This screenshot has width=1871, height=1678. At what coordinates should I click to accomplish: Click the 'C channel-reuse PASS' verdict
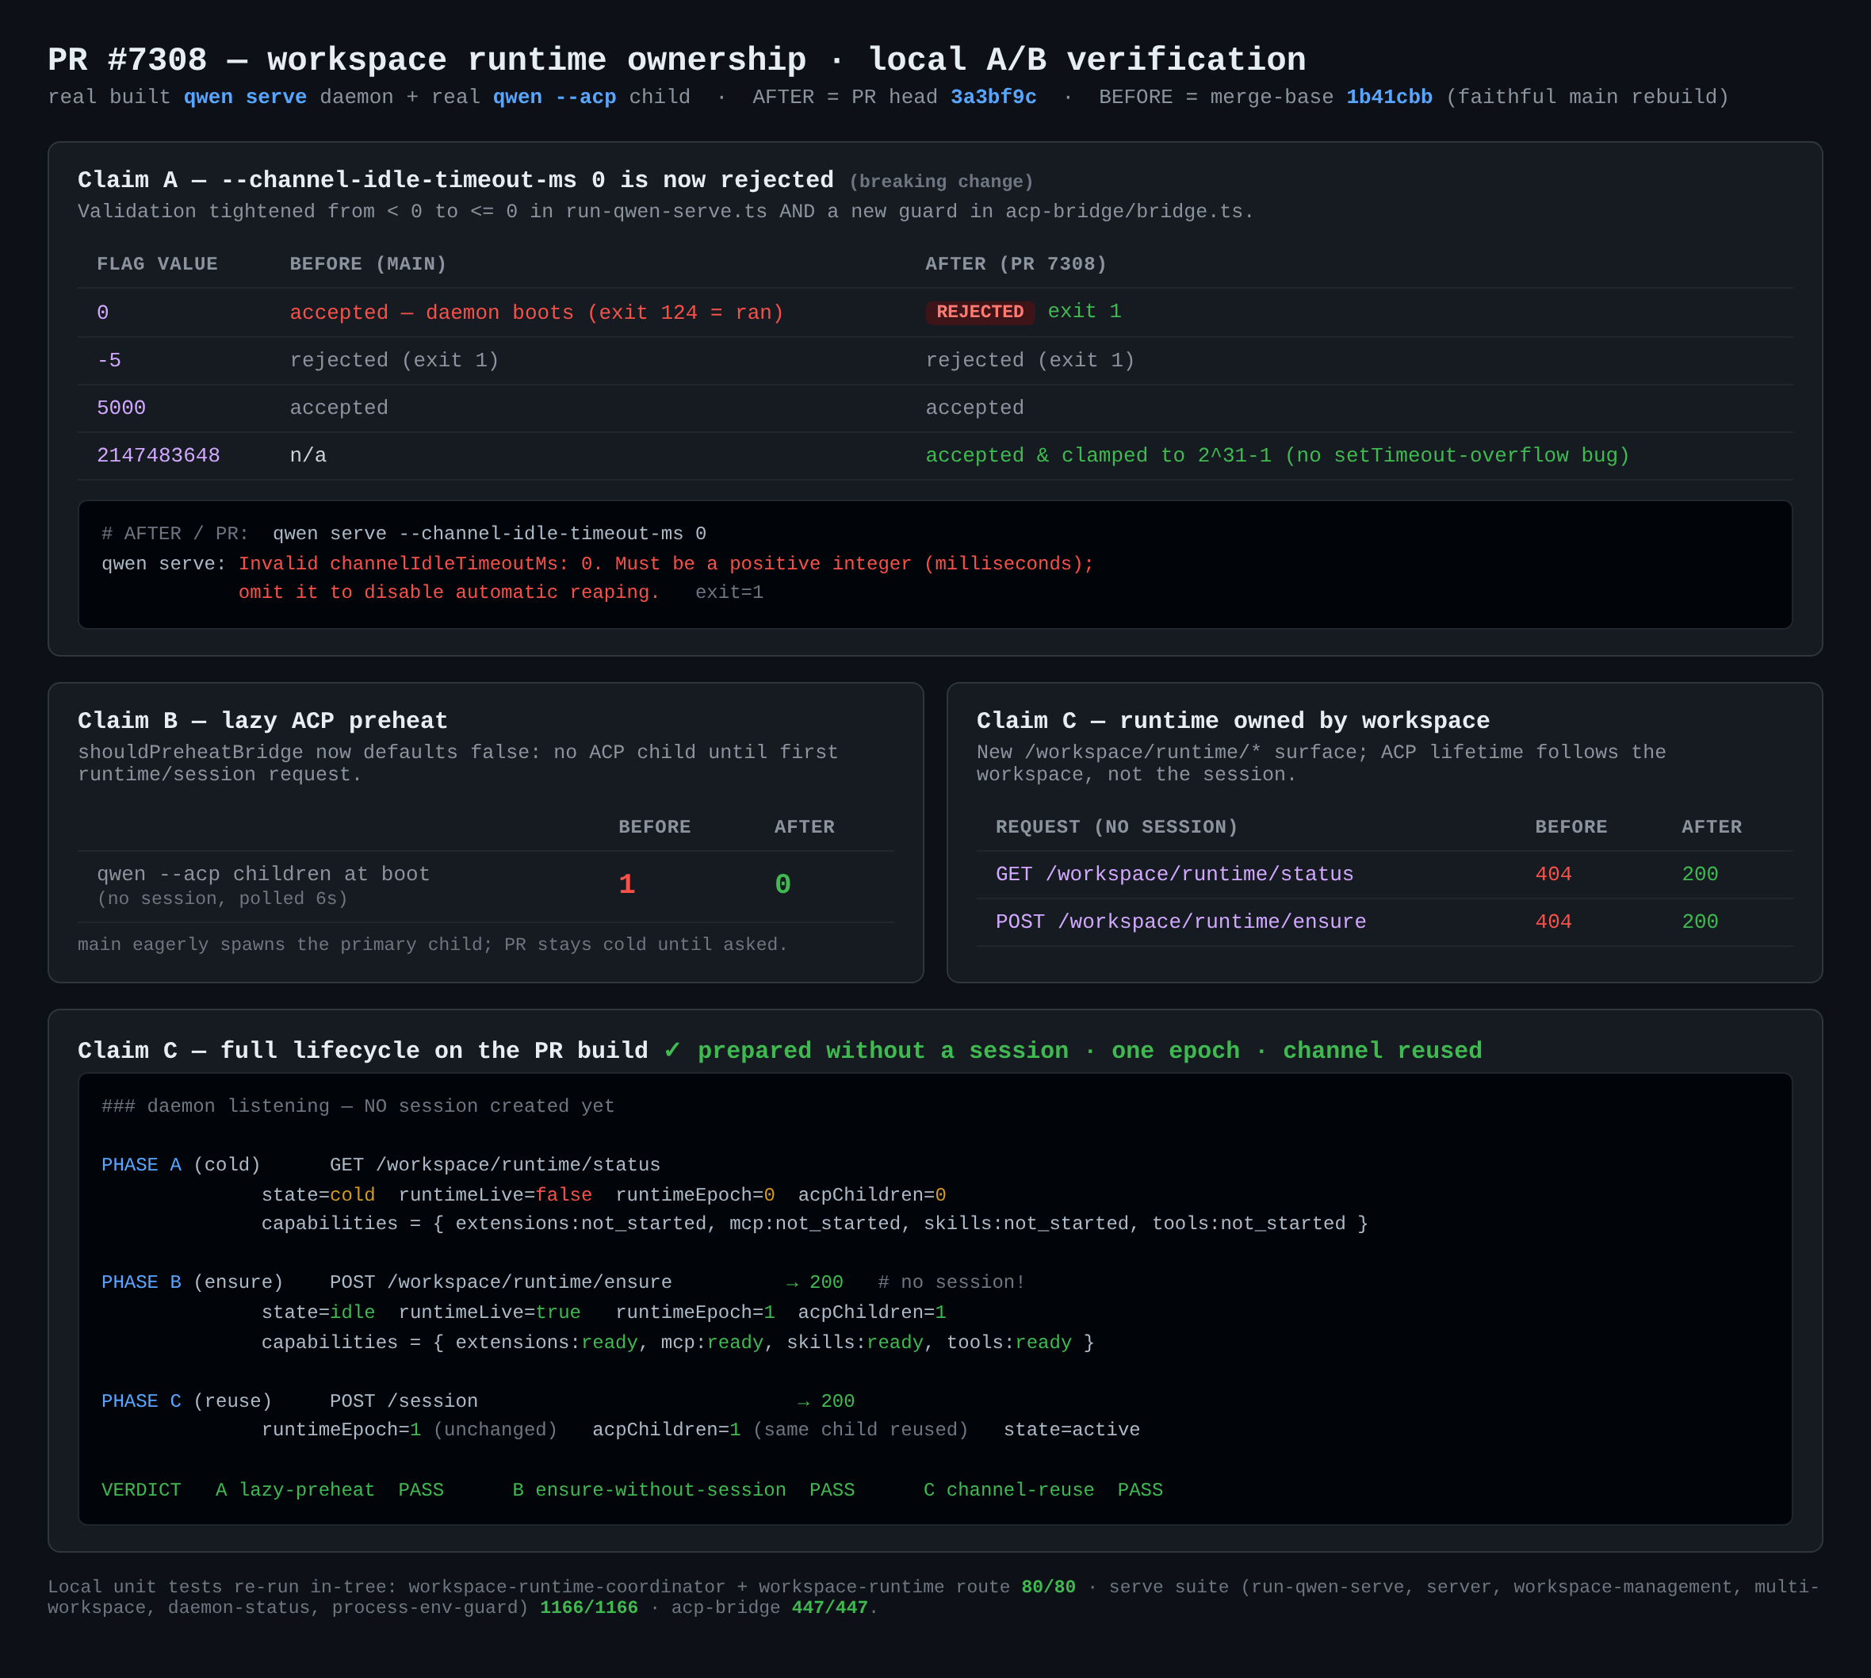point(1043,1490)
